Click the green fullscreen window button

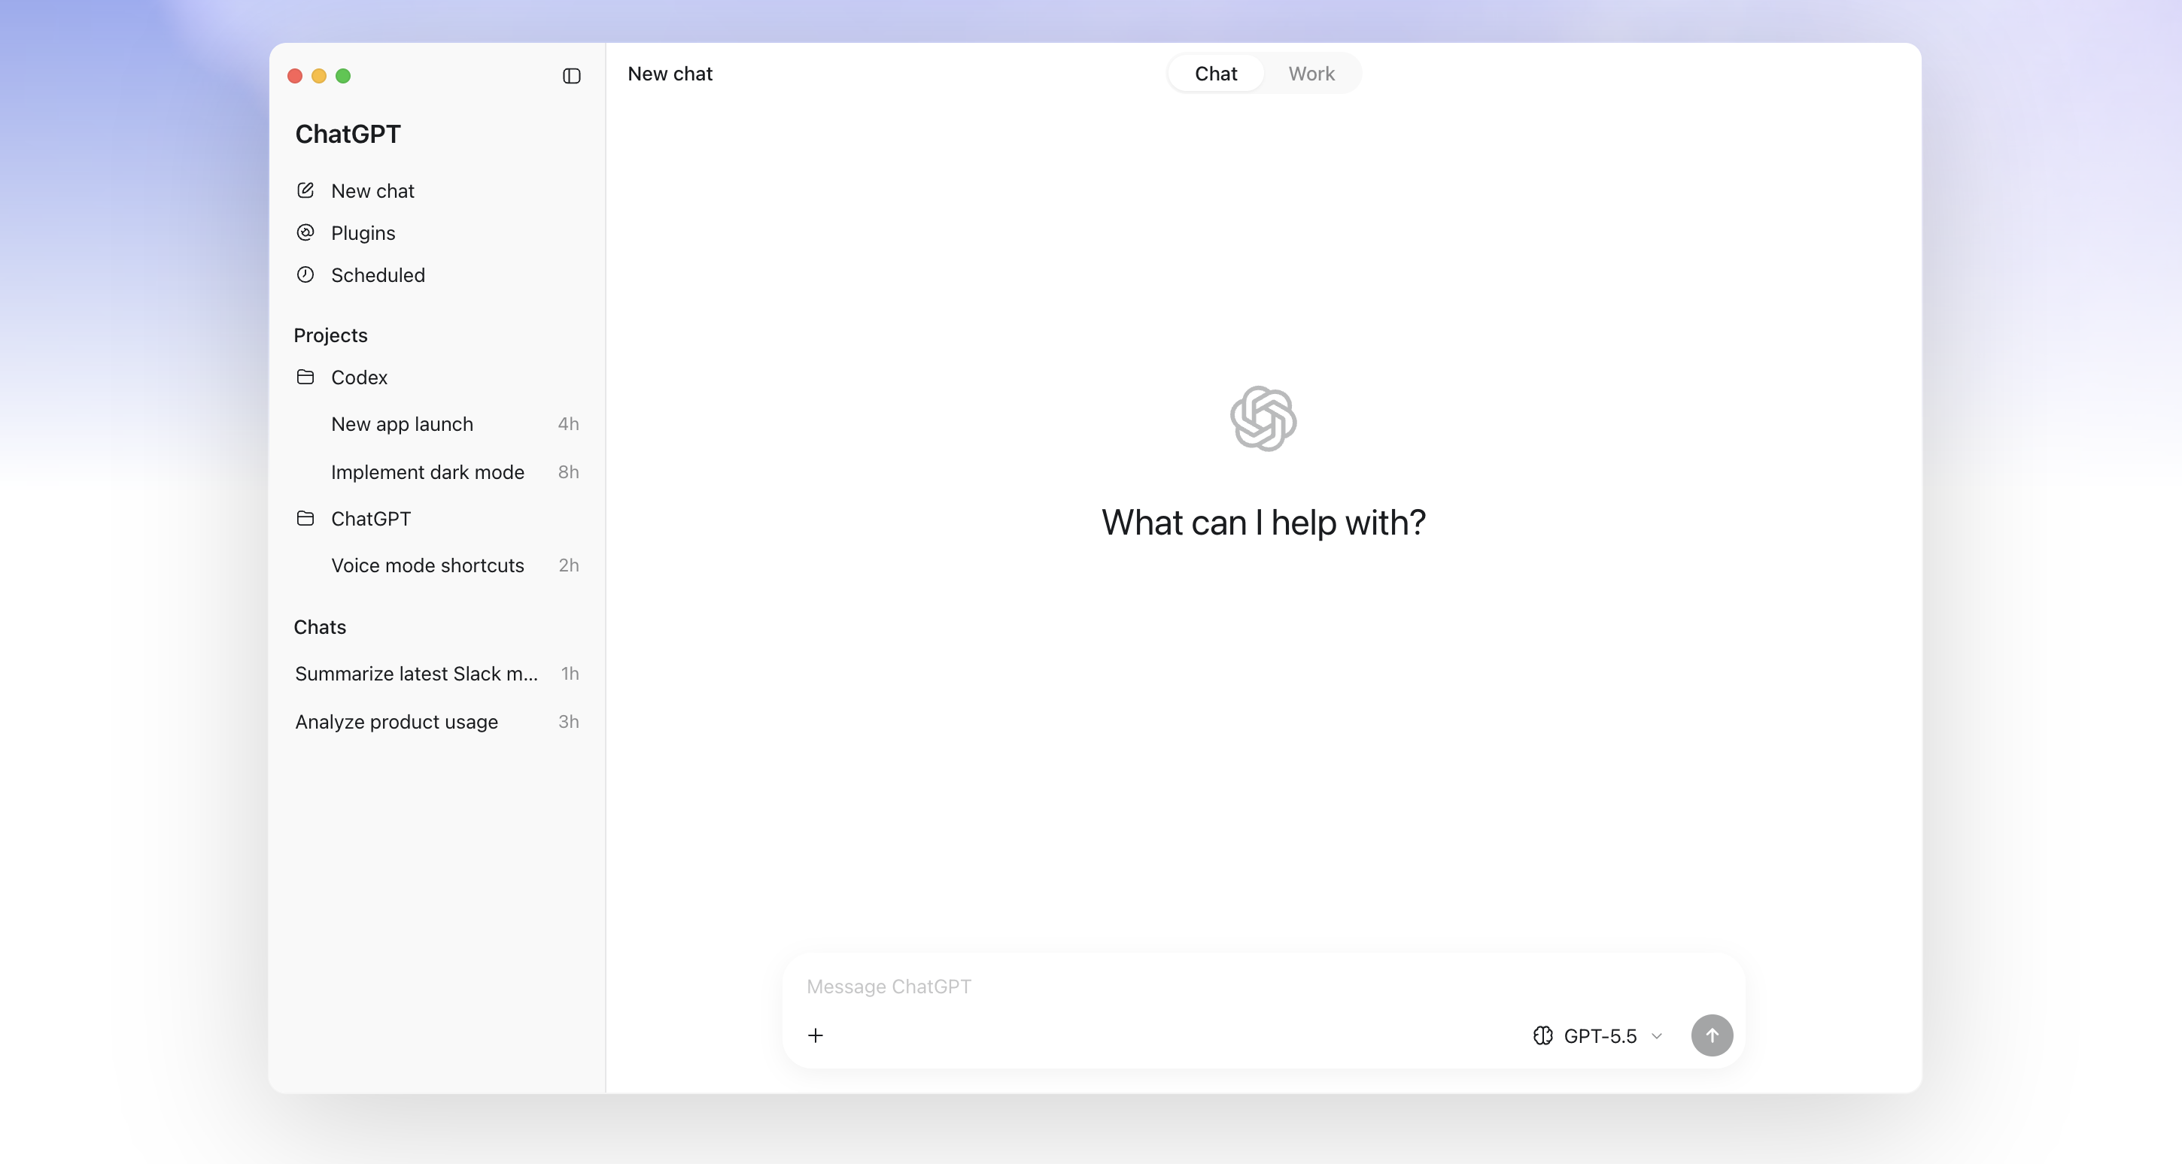pos(343,76)
